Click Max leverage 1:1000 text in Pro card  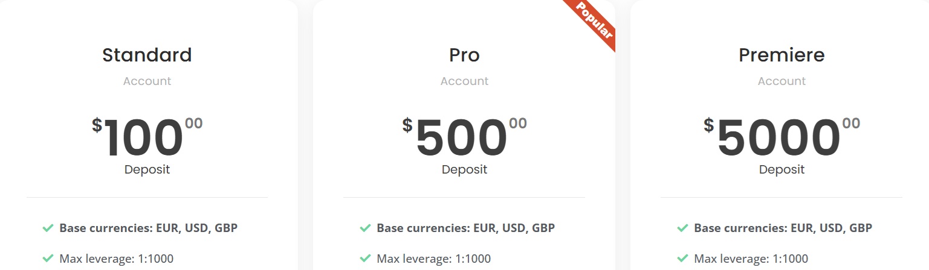[433, 259]
